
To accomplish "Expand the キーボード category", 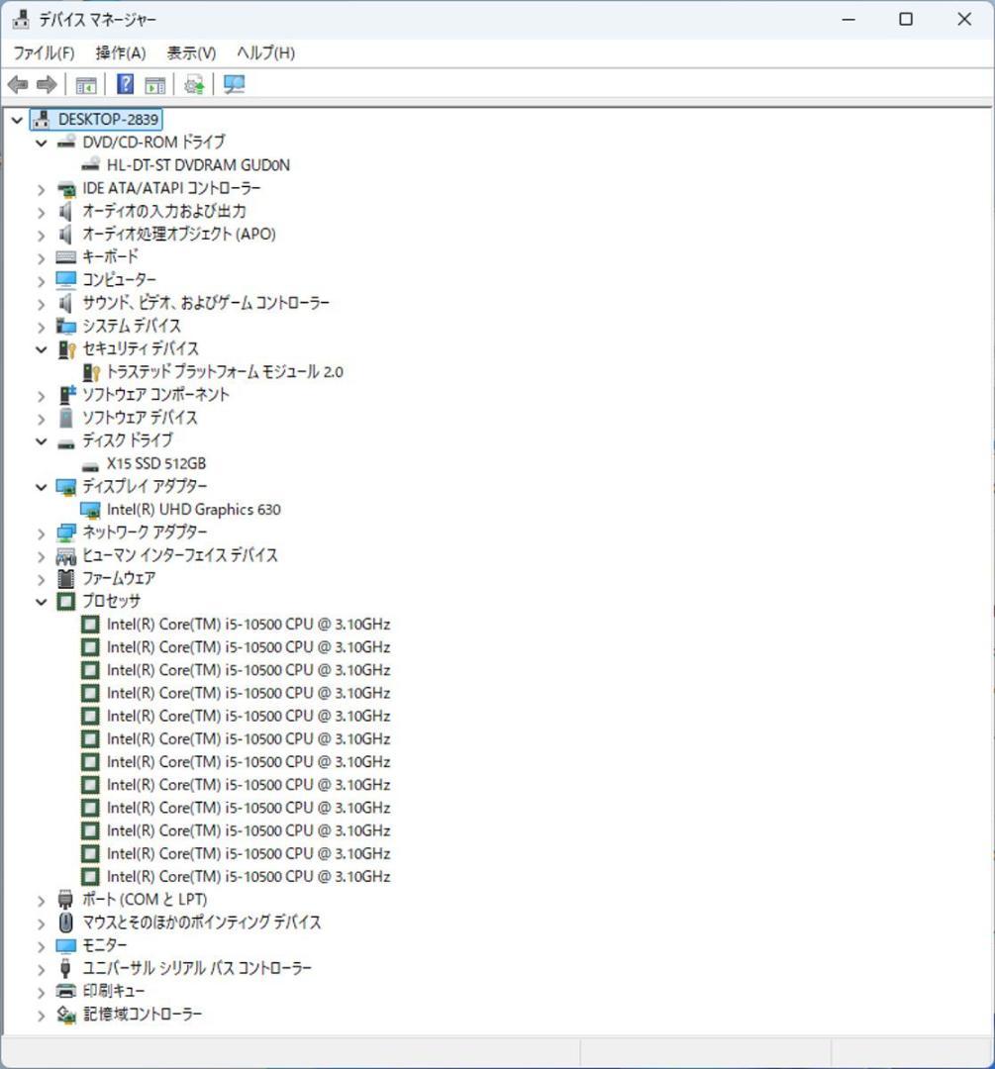I will click(x=41, y=256).
